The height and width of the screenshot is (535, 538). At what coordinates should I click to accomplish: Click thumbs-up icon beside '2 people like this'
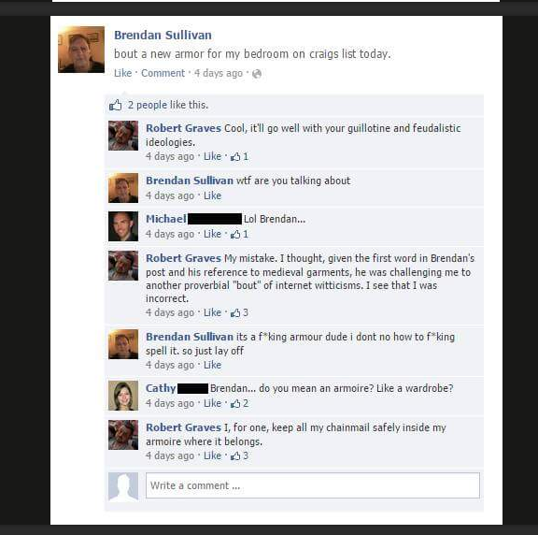(115, 105)
